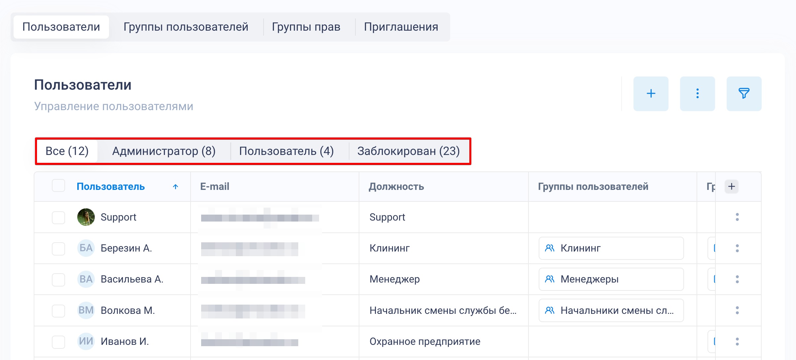Open row menu for Березин А.
This screenshot has width=796, height=360.
coord(737,248)
